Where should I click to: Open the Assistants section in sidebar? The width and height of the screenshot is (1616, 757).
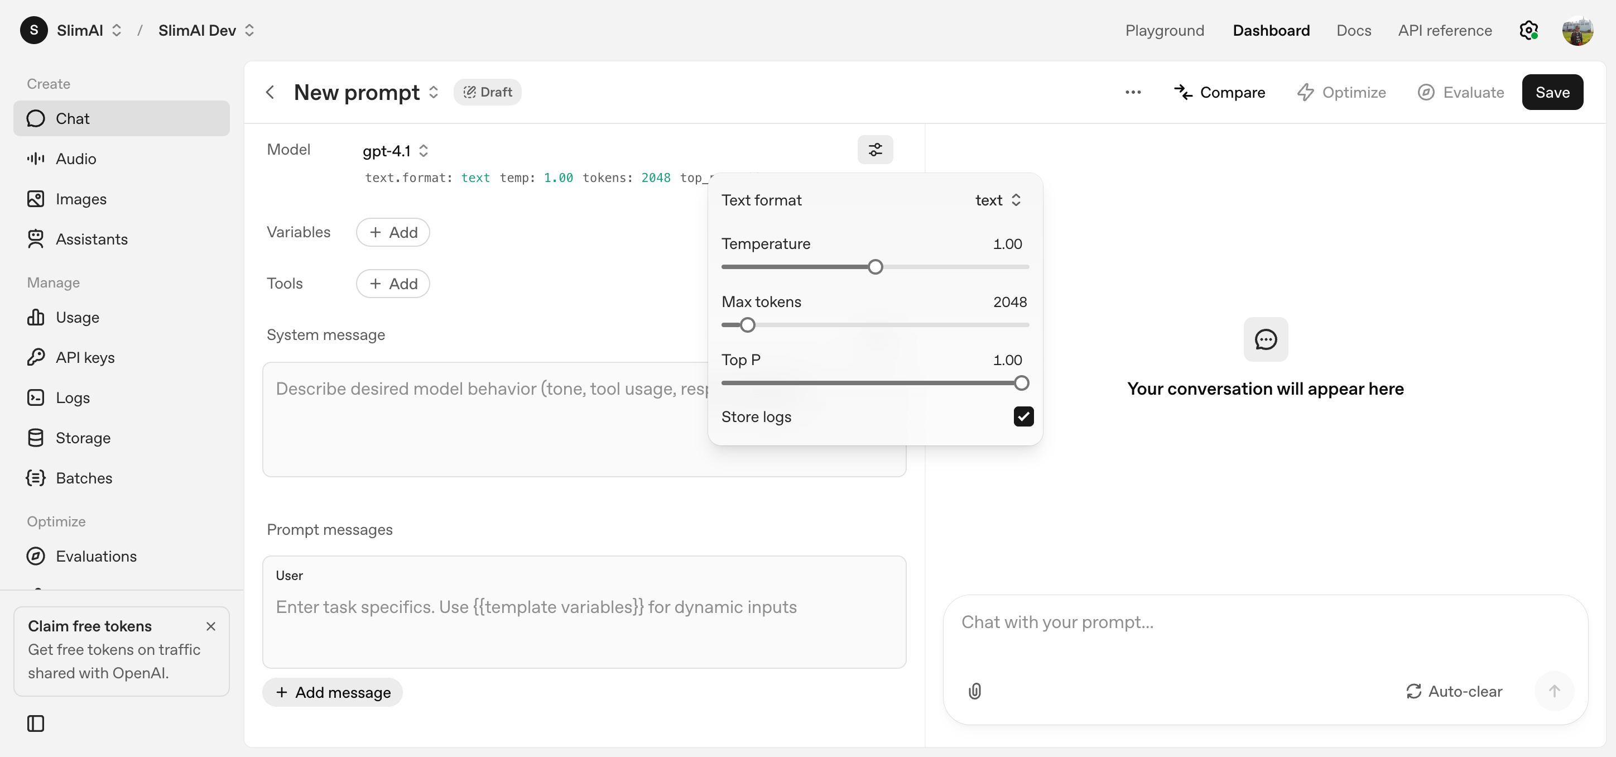[x=122, y=238]
